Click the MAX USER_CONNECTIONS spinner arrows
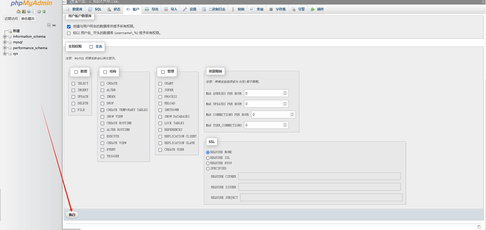The height and width of the screenshot is (230, 486). pos(285,125)
